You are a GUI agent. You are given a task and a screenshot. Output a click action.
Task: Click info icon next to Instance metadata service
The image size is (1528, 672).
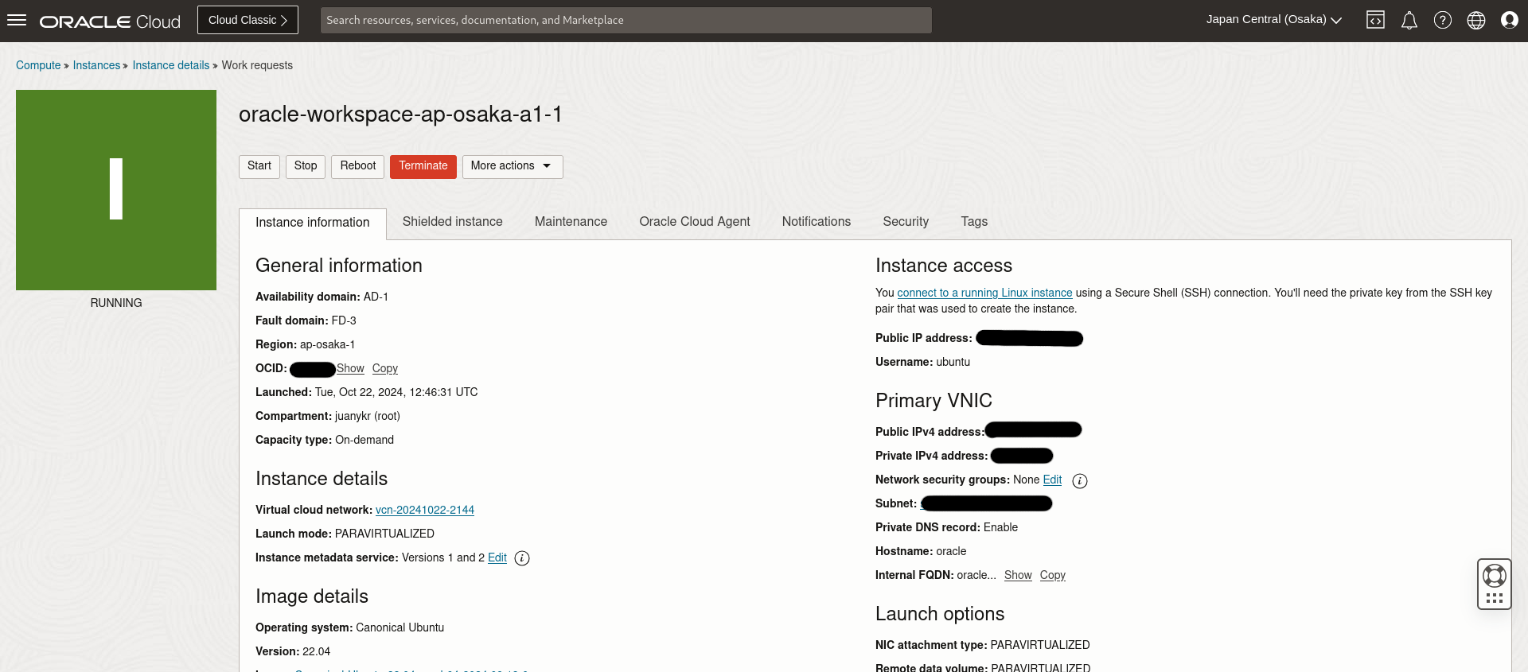(522, 558)
